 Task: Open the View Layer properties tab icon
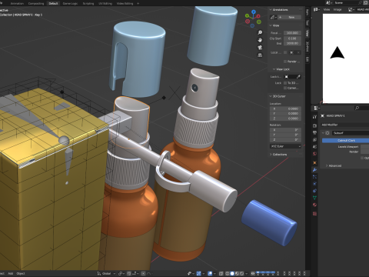click(x=314, y=140)
